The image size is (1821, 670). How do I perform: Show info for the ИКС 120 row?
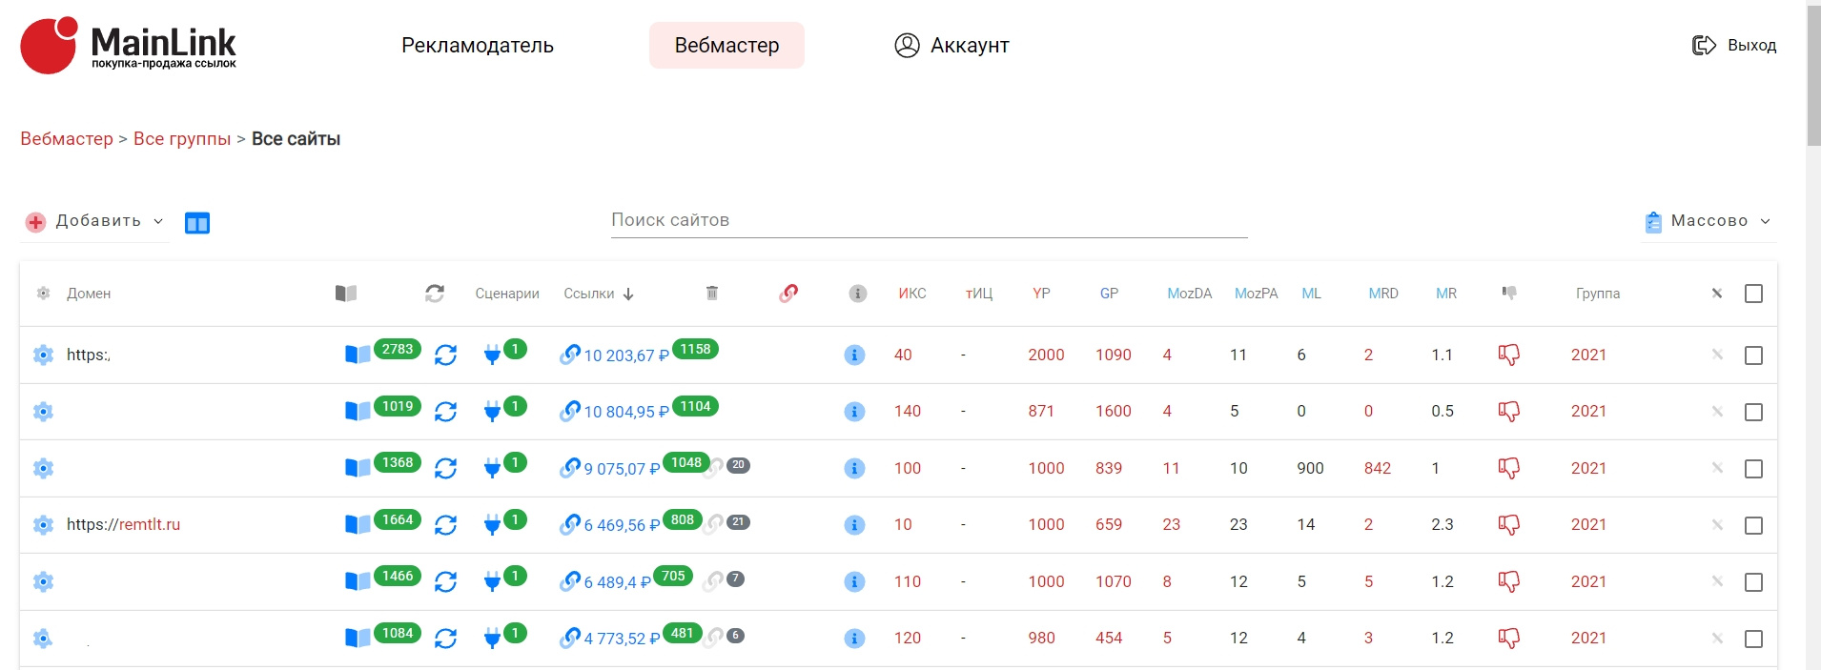[x=855, y=639]
